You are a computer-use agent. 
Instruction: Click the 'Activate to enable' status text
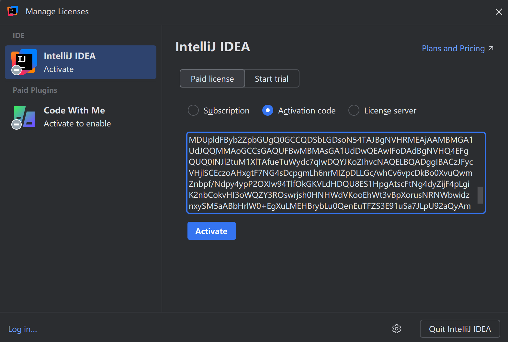77,124
